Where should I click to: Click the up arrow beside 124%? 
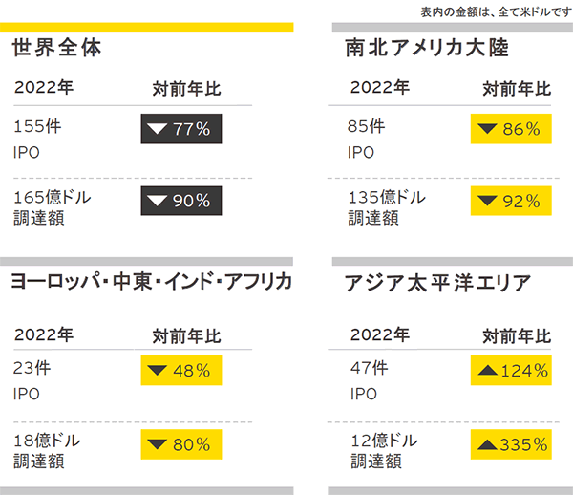coord(486,370)
